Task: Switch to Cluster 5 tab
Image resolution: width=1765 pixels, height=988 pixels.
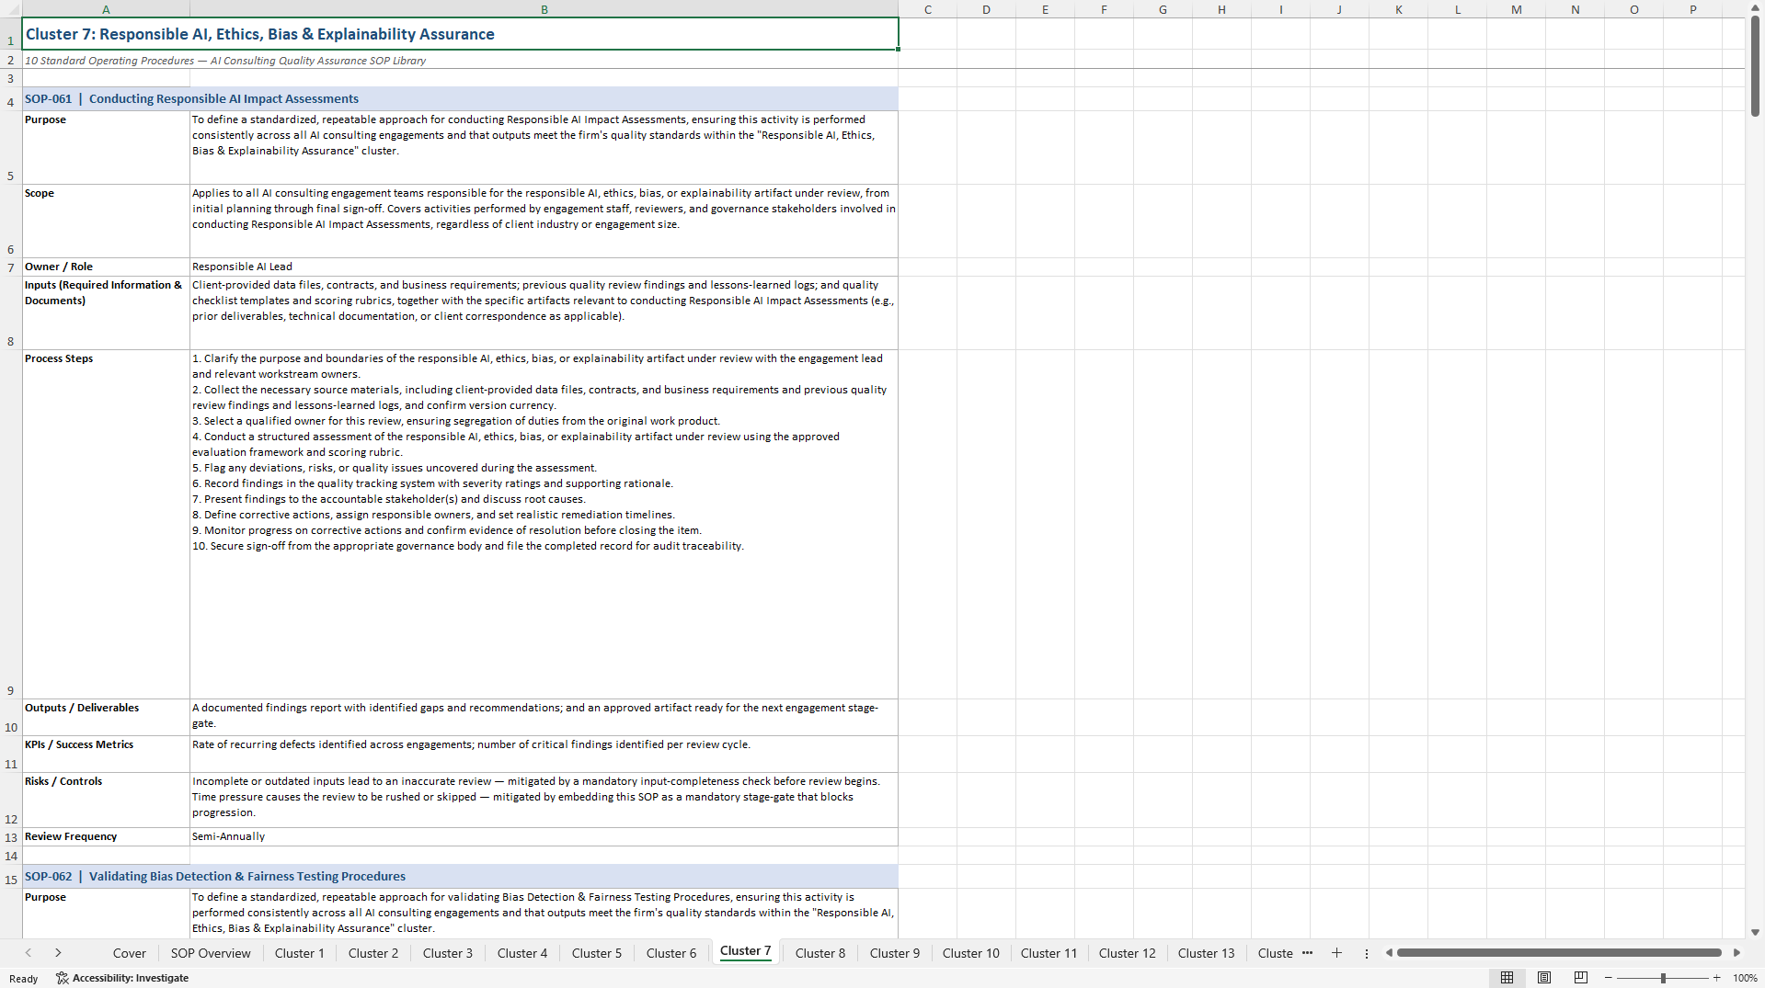Action: click(597, 953)
